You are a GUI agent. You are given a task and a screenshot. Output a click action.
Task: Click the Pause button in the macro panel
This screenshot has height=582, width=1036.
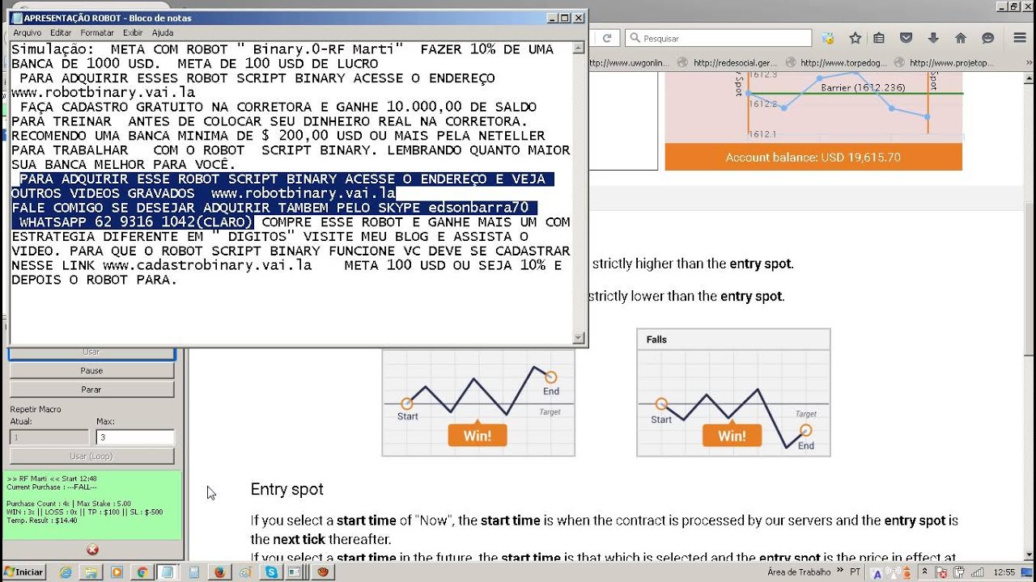pos(91,370)
